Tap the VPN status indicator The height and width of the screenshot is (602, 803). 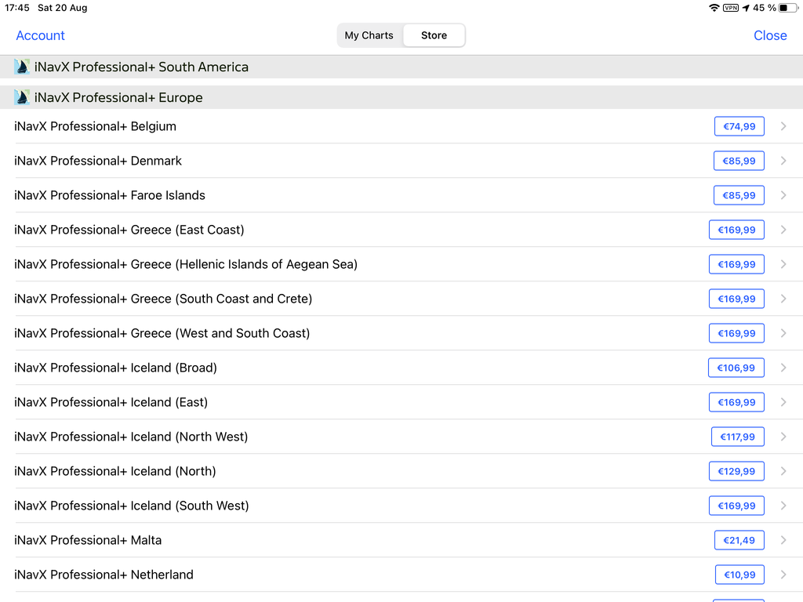pyautogui.click(x=731, y=8)
